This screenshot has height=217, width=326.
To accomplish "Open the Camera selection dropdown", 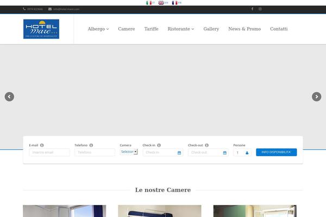I will (129, 152).
